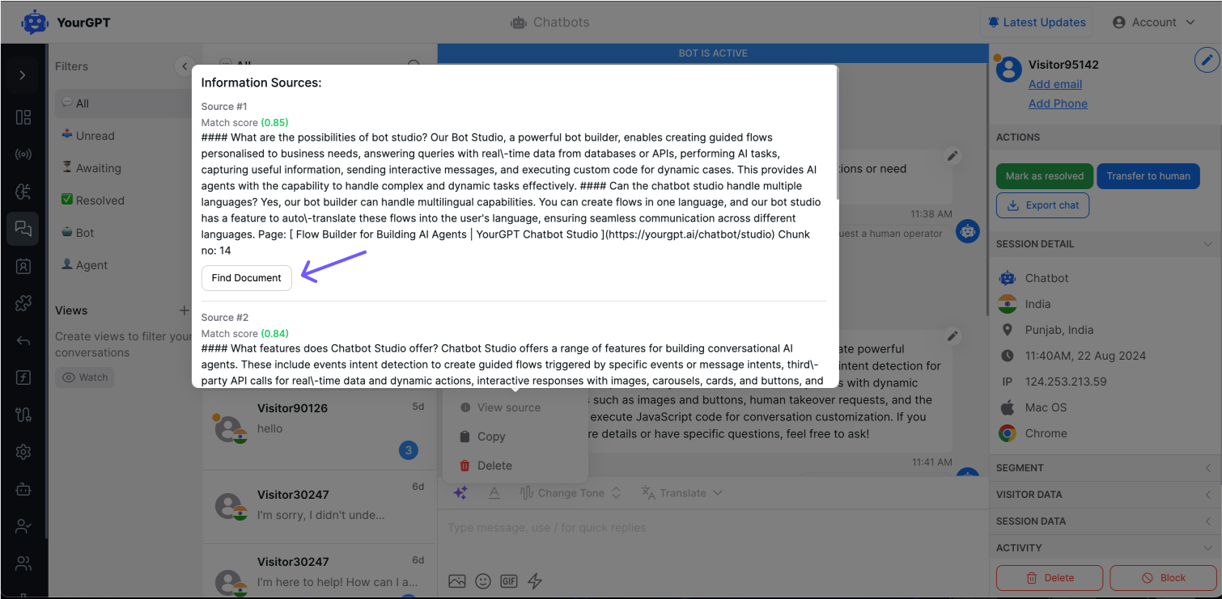Choose Delete in the context menu
Image resolution: width=1222 pixels, height=599 pixels.
494,466
